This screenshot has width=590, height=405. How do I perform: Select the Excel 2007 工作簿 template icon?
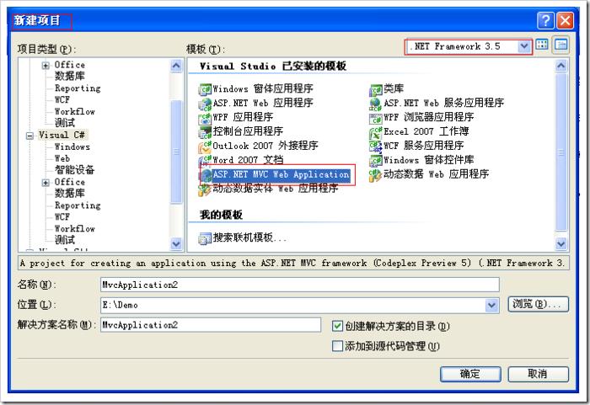click(376, 132)
